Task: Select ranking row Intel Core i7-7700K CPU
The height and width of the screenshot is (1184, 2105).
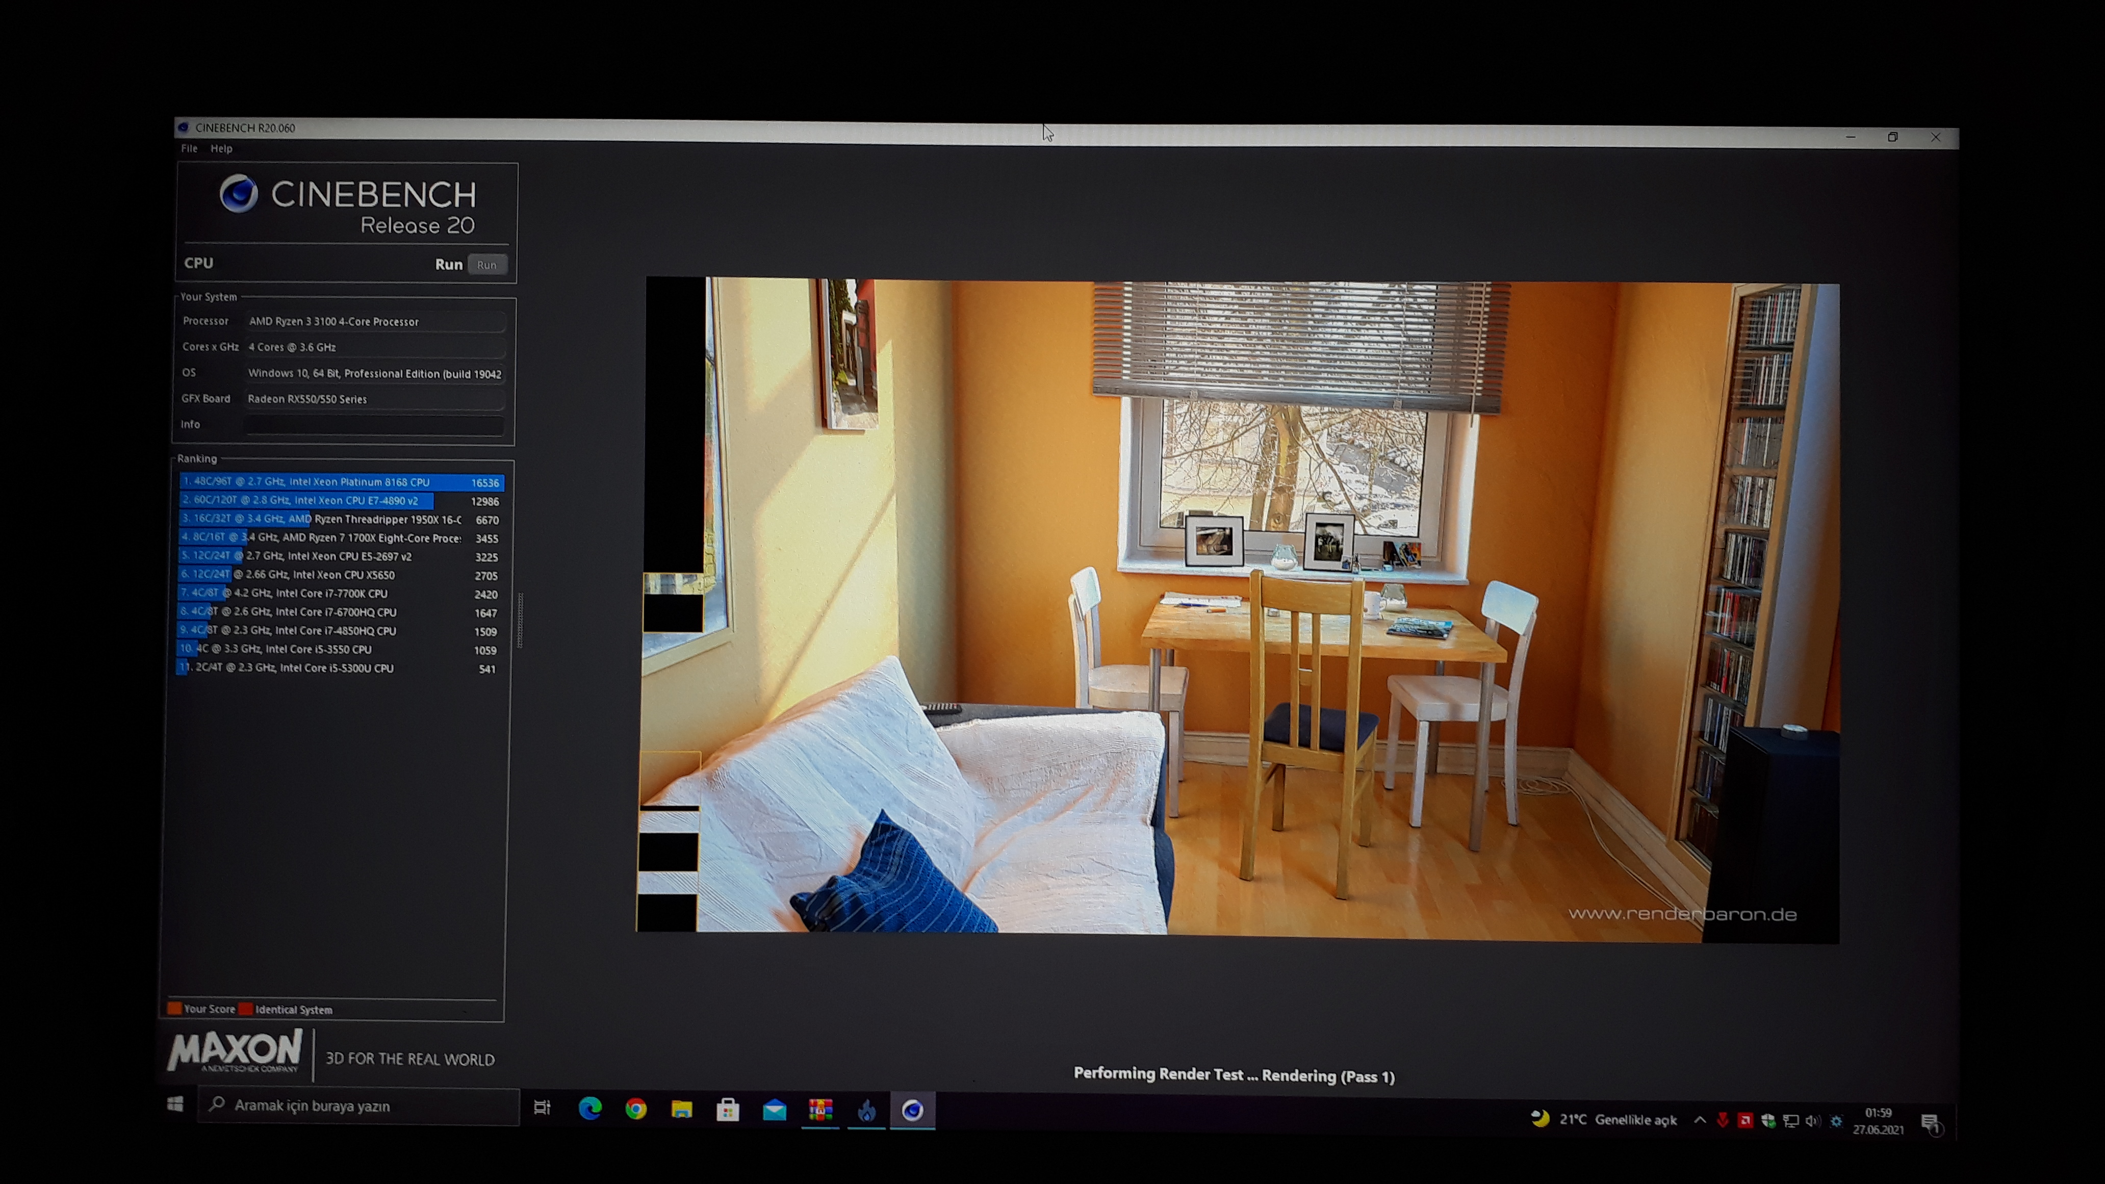Action: [x=339, y=594]
